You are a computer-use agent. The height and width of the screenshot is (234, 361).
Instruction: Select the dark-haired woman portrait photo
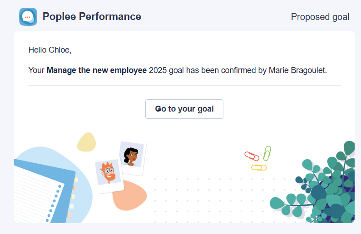(132, 157)
